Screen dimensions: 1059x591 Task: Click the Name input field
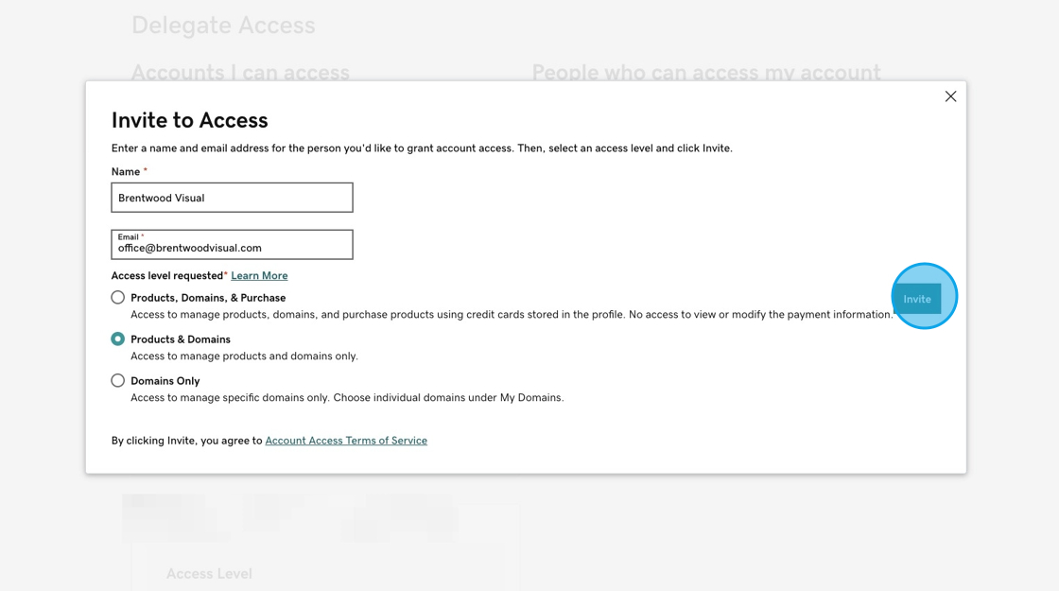coord(232,198)
